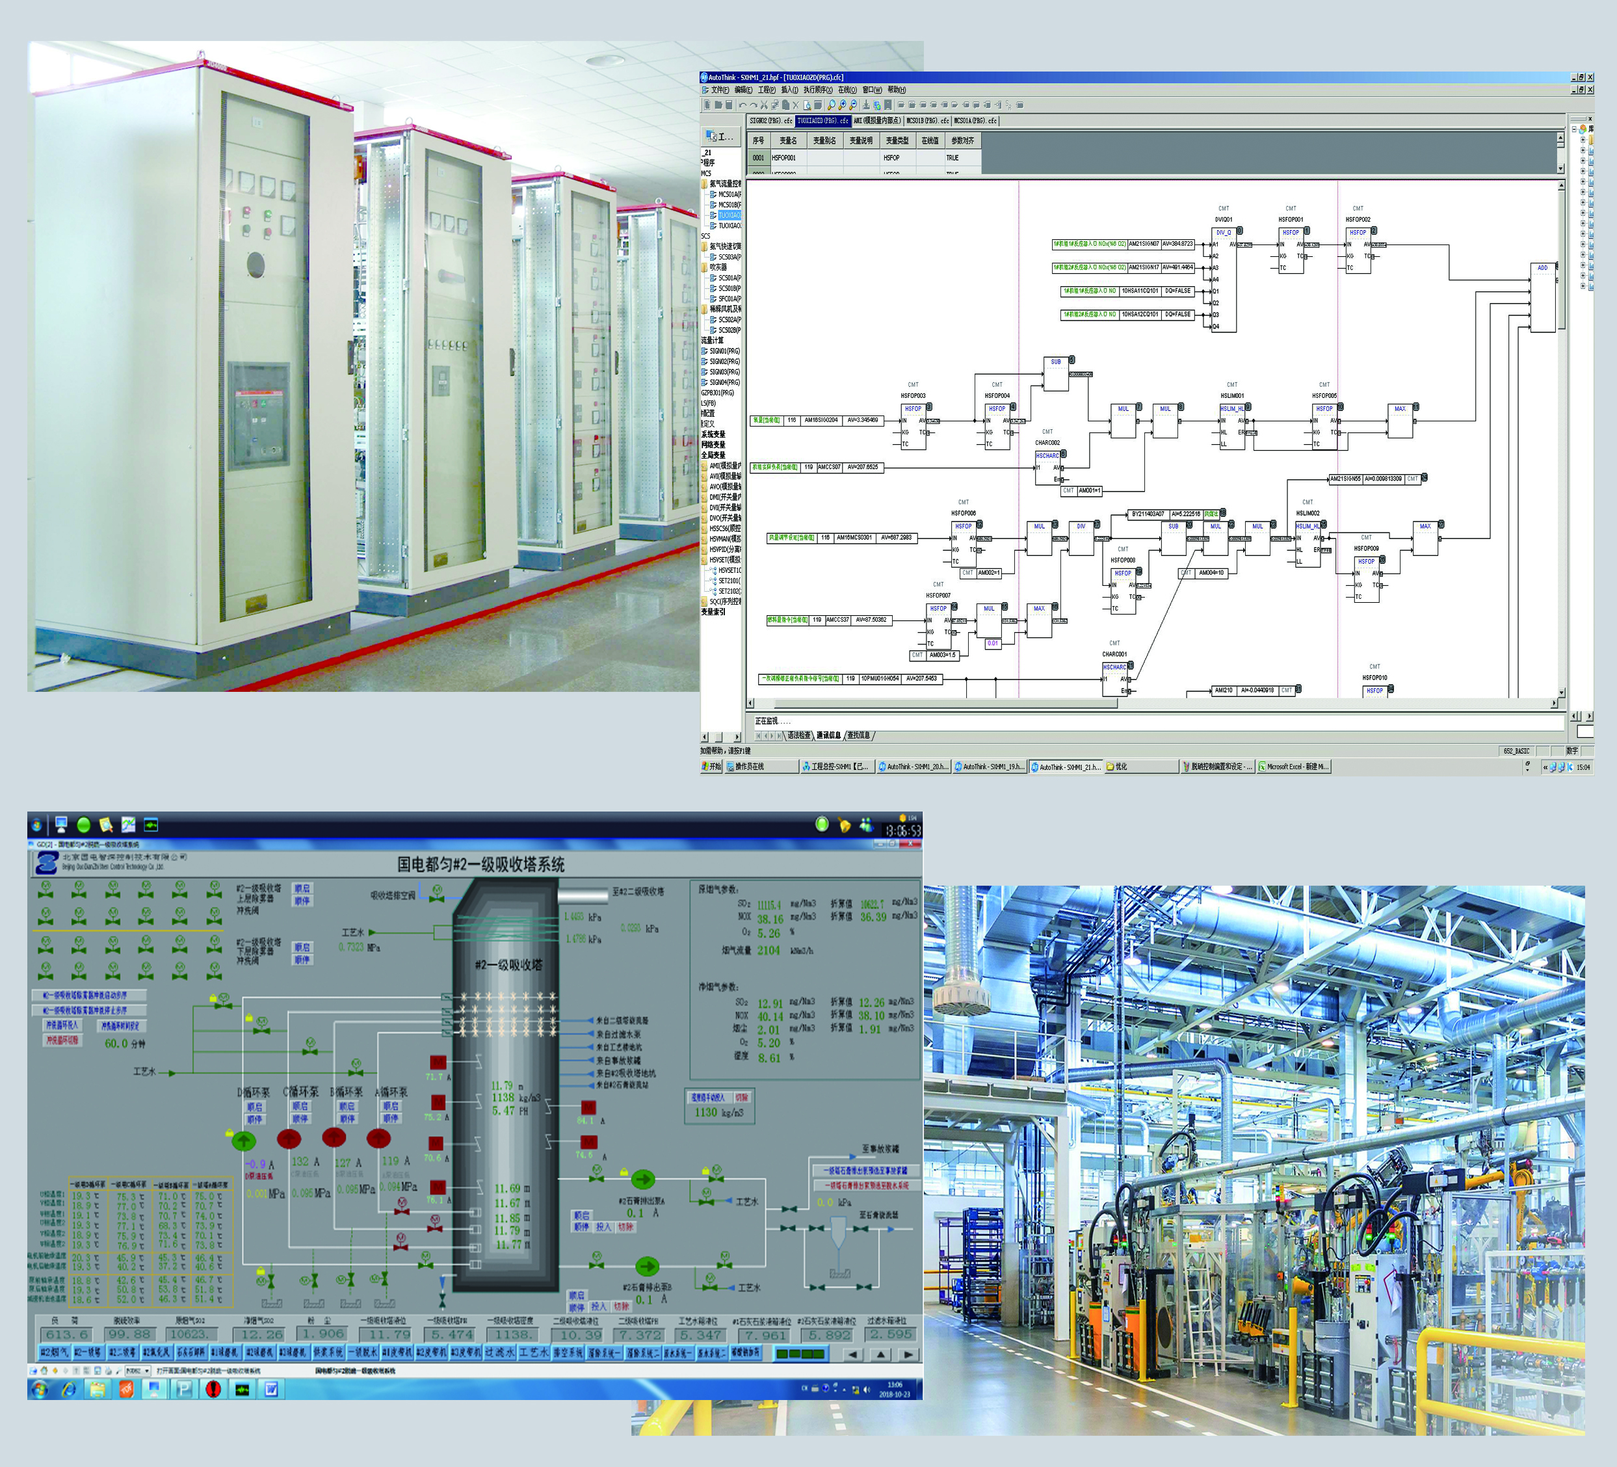Image resolution: width=1617 pixels, height=1467 pixels.
Task: Click A循环泵 顺停 button
Action: point(391,1118)
